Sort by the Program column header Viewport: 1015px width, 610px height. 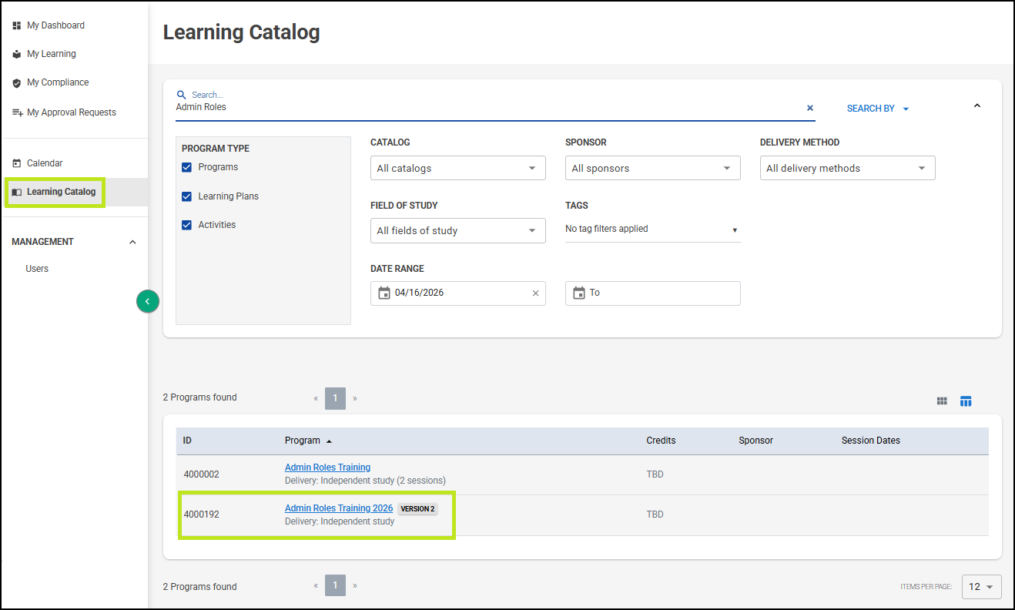pos(303,441)
